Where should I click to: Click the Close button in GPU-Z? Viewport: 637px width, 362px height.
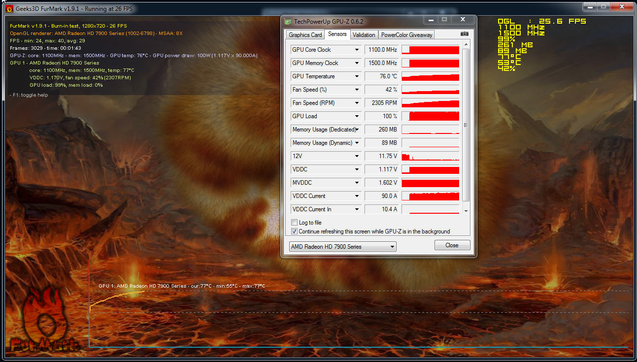(x=452, y=245)
